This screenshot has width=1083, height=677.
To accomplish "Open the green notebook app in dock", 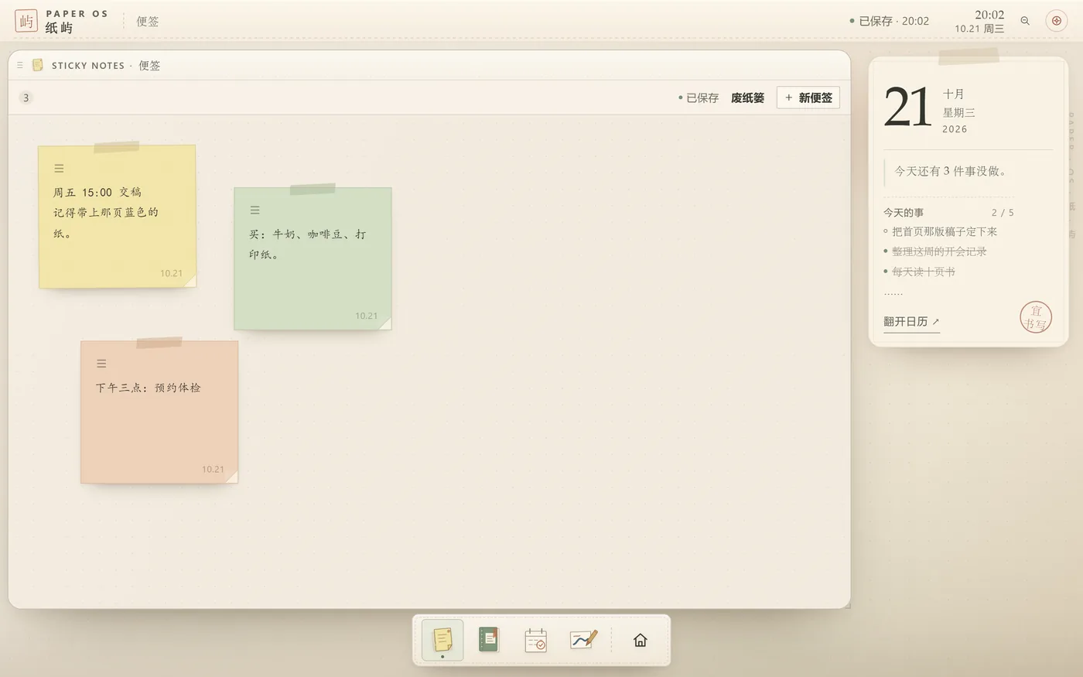I will (488, 639).
